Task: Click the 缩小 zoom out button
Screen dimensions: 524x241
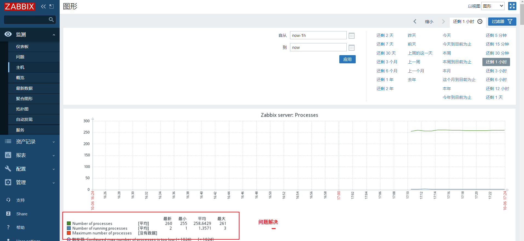Action: click(429, 22)
